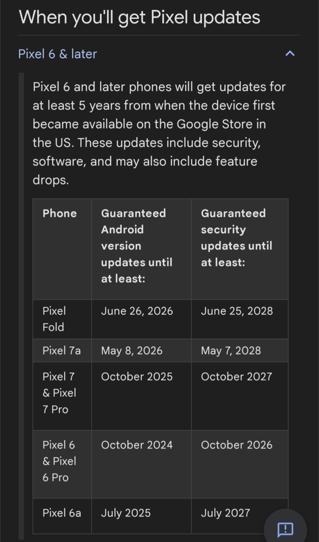Select the Guaranteed security updates header
This screenshot has height=542, width=319.
[x=236, y=238]
